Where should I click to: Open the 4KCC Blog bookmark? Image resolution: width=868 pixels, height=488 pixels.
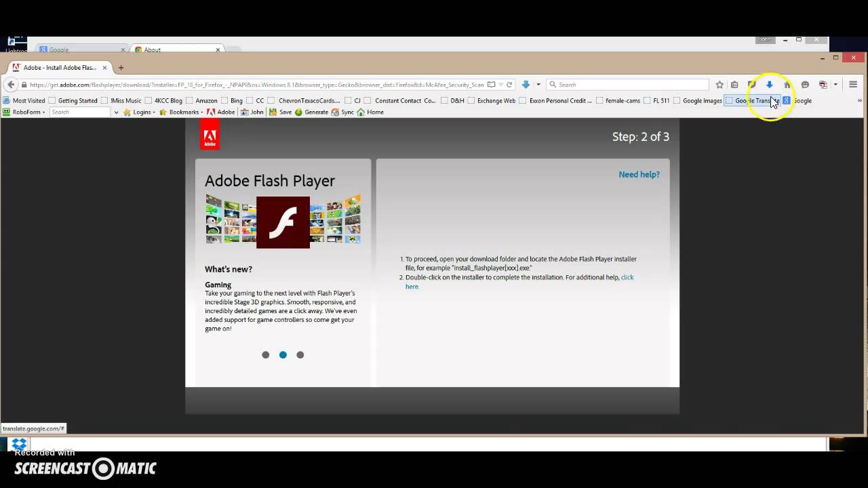163,100
